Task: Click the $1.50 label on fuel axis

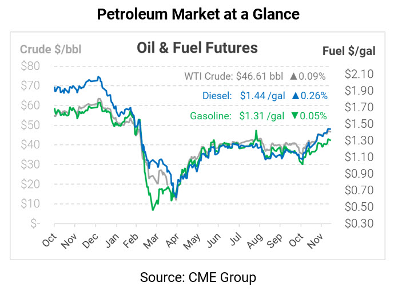Action: click(359, 124)
